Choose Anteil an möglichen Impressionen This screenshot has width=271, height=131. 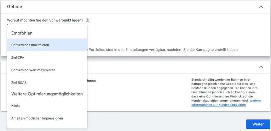coord(47,118)
